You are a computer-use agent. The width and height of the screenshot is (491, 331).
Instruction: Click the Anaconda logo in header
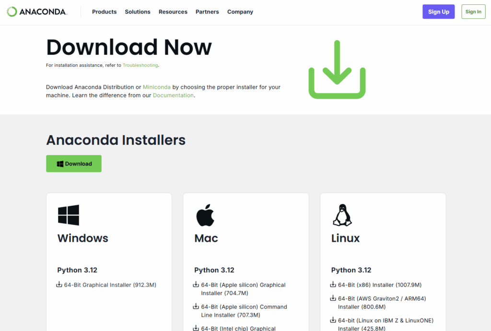[x=37, y=12]
